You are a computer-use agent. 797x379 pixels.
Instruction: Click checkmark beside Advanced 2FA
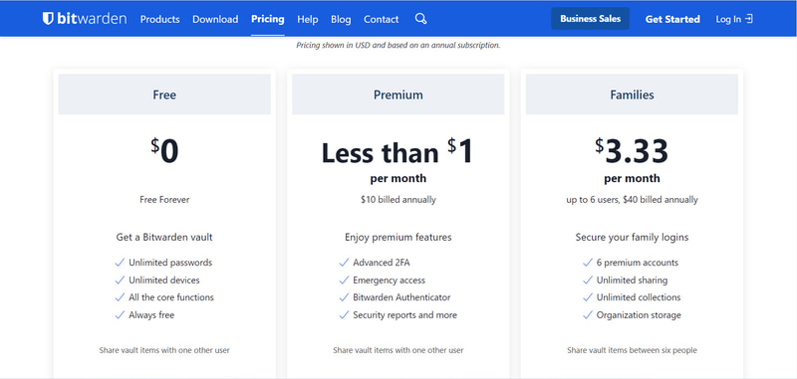click(x=344, y=263)
